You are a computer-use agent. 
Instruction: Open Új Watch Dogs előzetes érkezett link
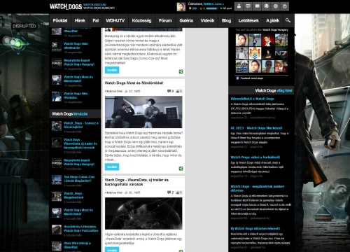click(255, 228)
